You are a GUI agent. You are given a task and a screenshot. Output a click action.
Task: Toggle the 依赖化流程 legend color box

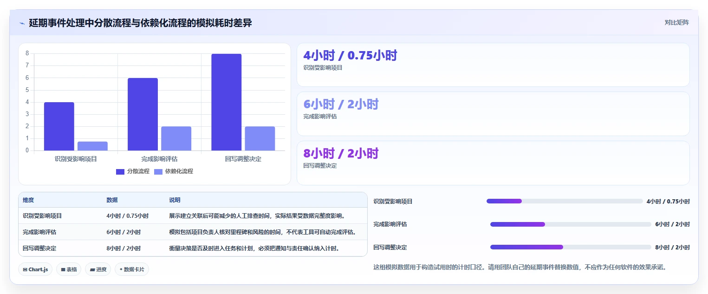(158, 171)
